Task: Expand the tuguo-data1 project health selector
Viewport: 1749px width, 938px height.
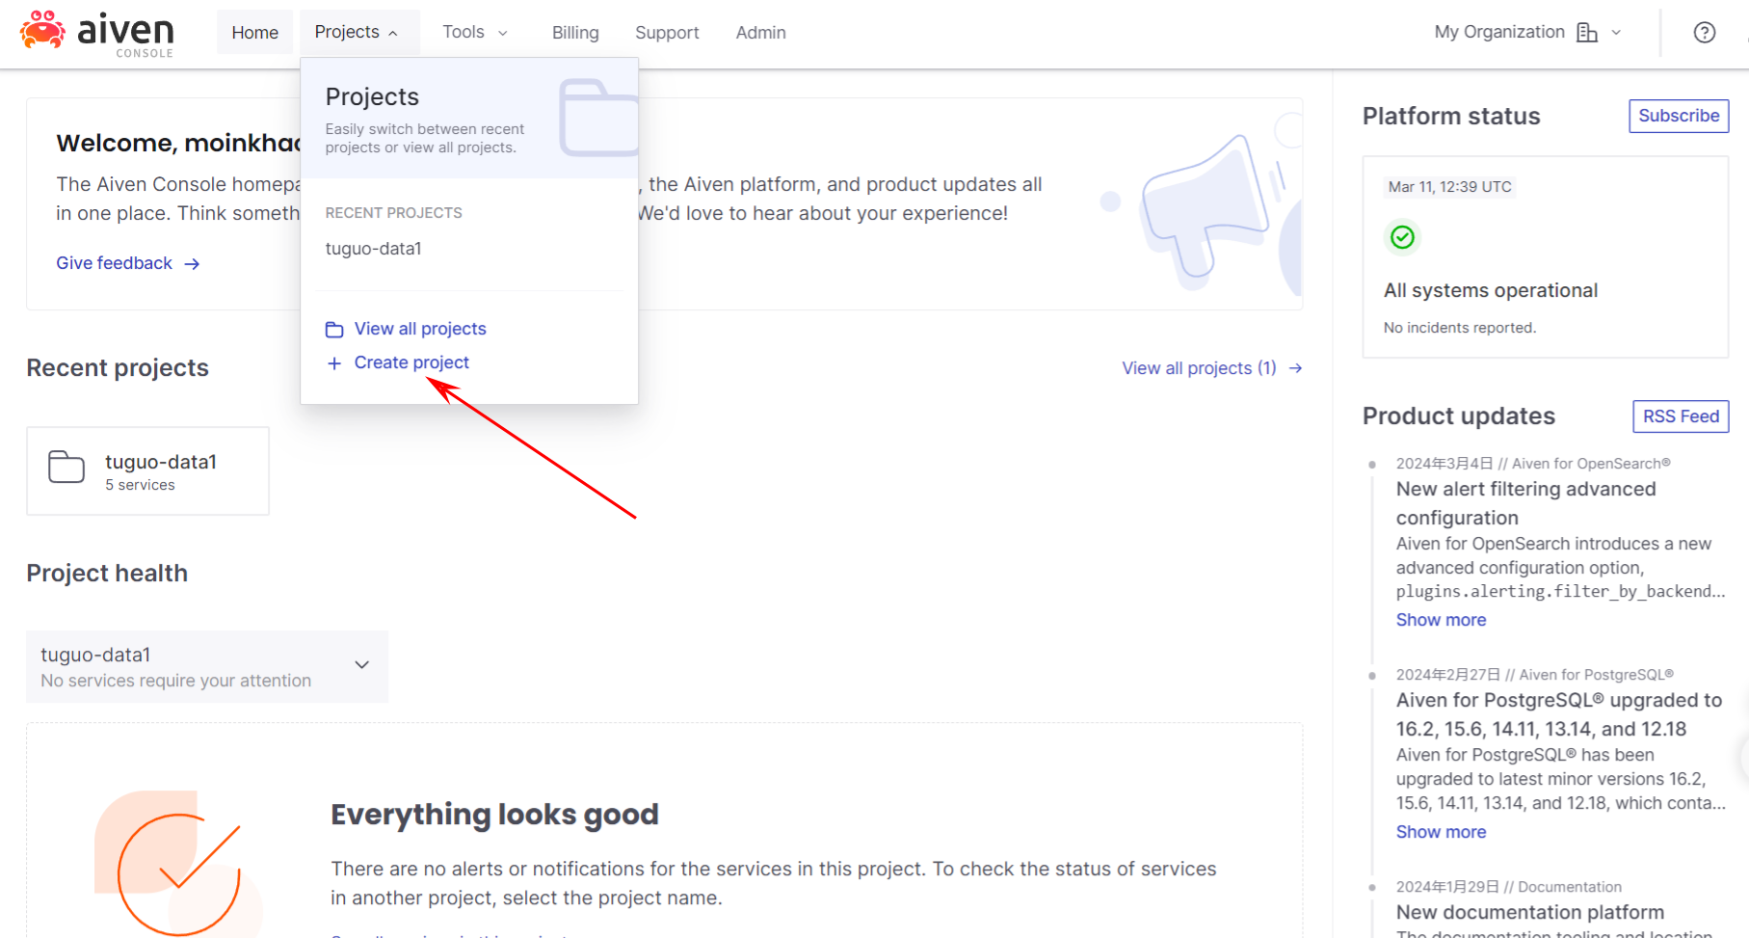Action: tap(361, 665)
